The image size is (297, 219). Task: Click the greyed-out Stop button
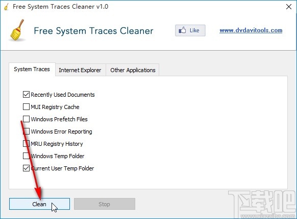tap(105, 204)
